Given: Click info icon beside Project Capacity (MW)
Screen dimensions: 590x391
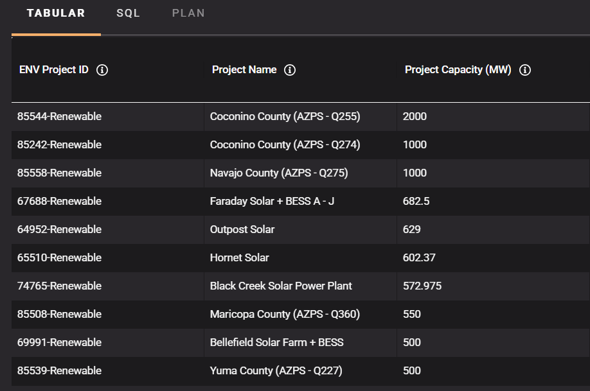Looking at the screenshot, I should point(524,70).
